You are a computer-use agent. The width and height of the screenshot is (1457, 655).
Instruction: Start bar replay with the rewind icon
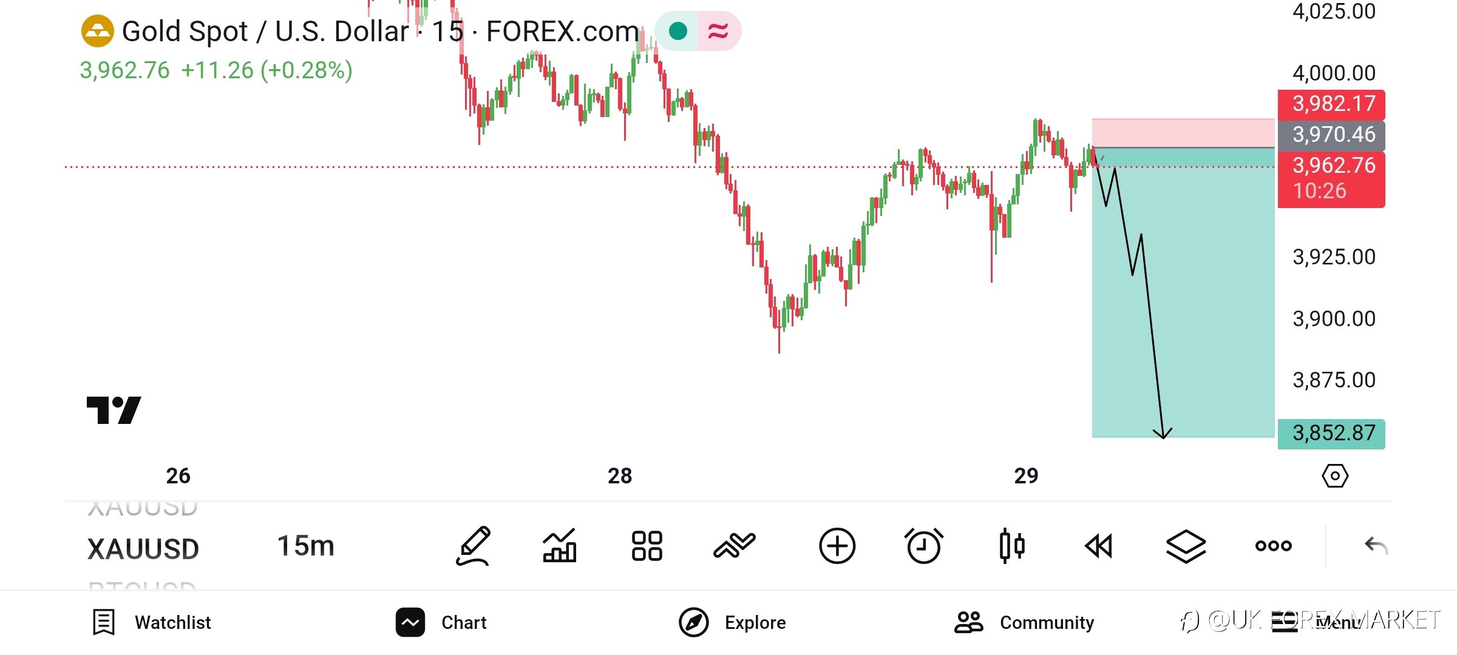1098,546
